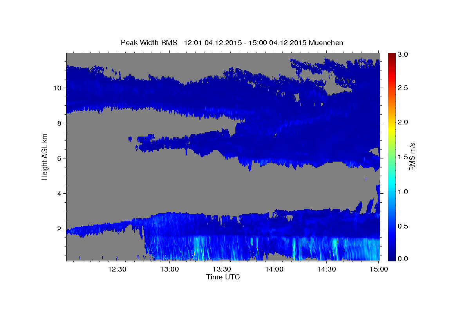Click the 12:30 time tick label

pyautogui.click(x=117, y=269)
